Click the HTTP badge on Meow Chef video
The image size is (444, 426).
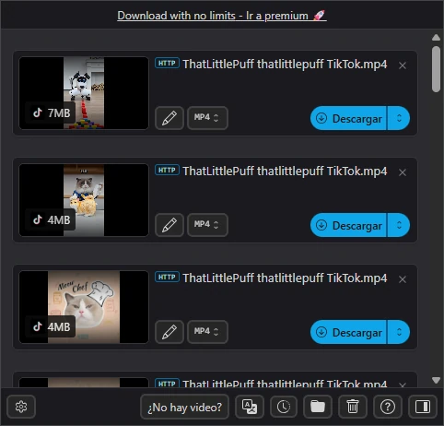tap(167, 277)
